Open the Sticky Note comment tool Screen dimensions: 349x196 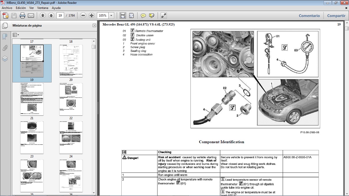coord(144,16)
